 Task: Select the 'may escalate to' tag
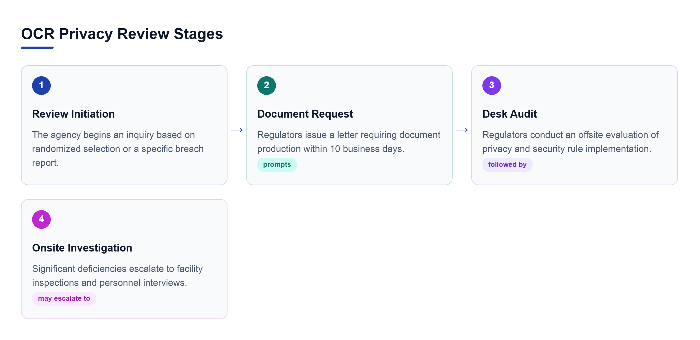tap(64, 299)
